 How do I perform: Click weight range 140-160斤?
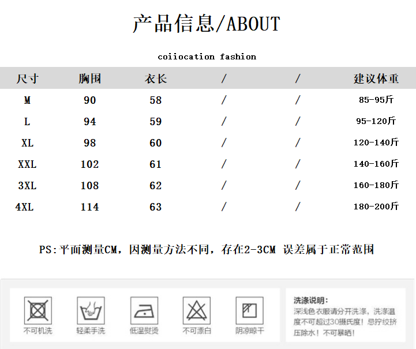376,164
